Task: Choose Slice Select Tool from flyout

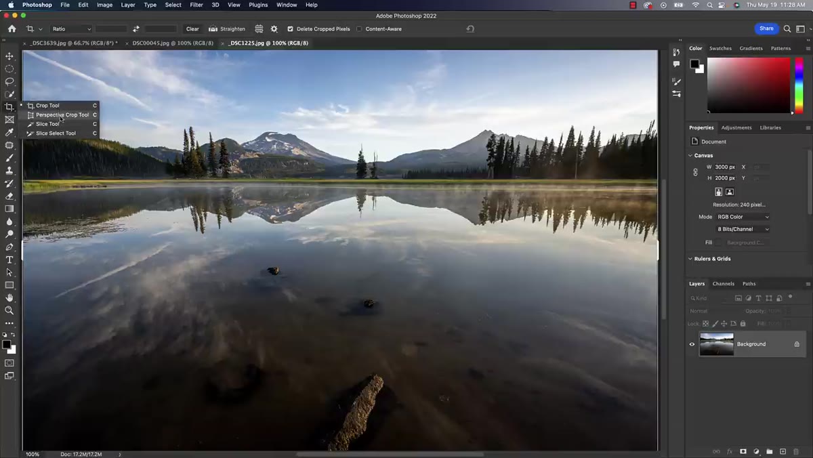Action: tap(62, 133)
